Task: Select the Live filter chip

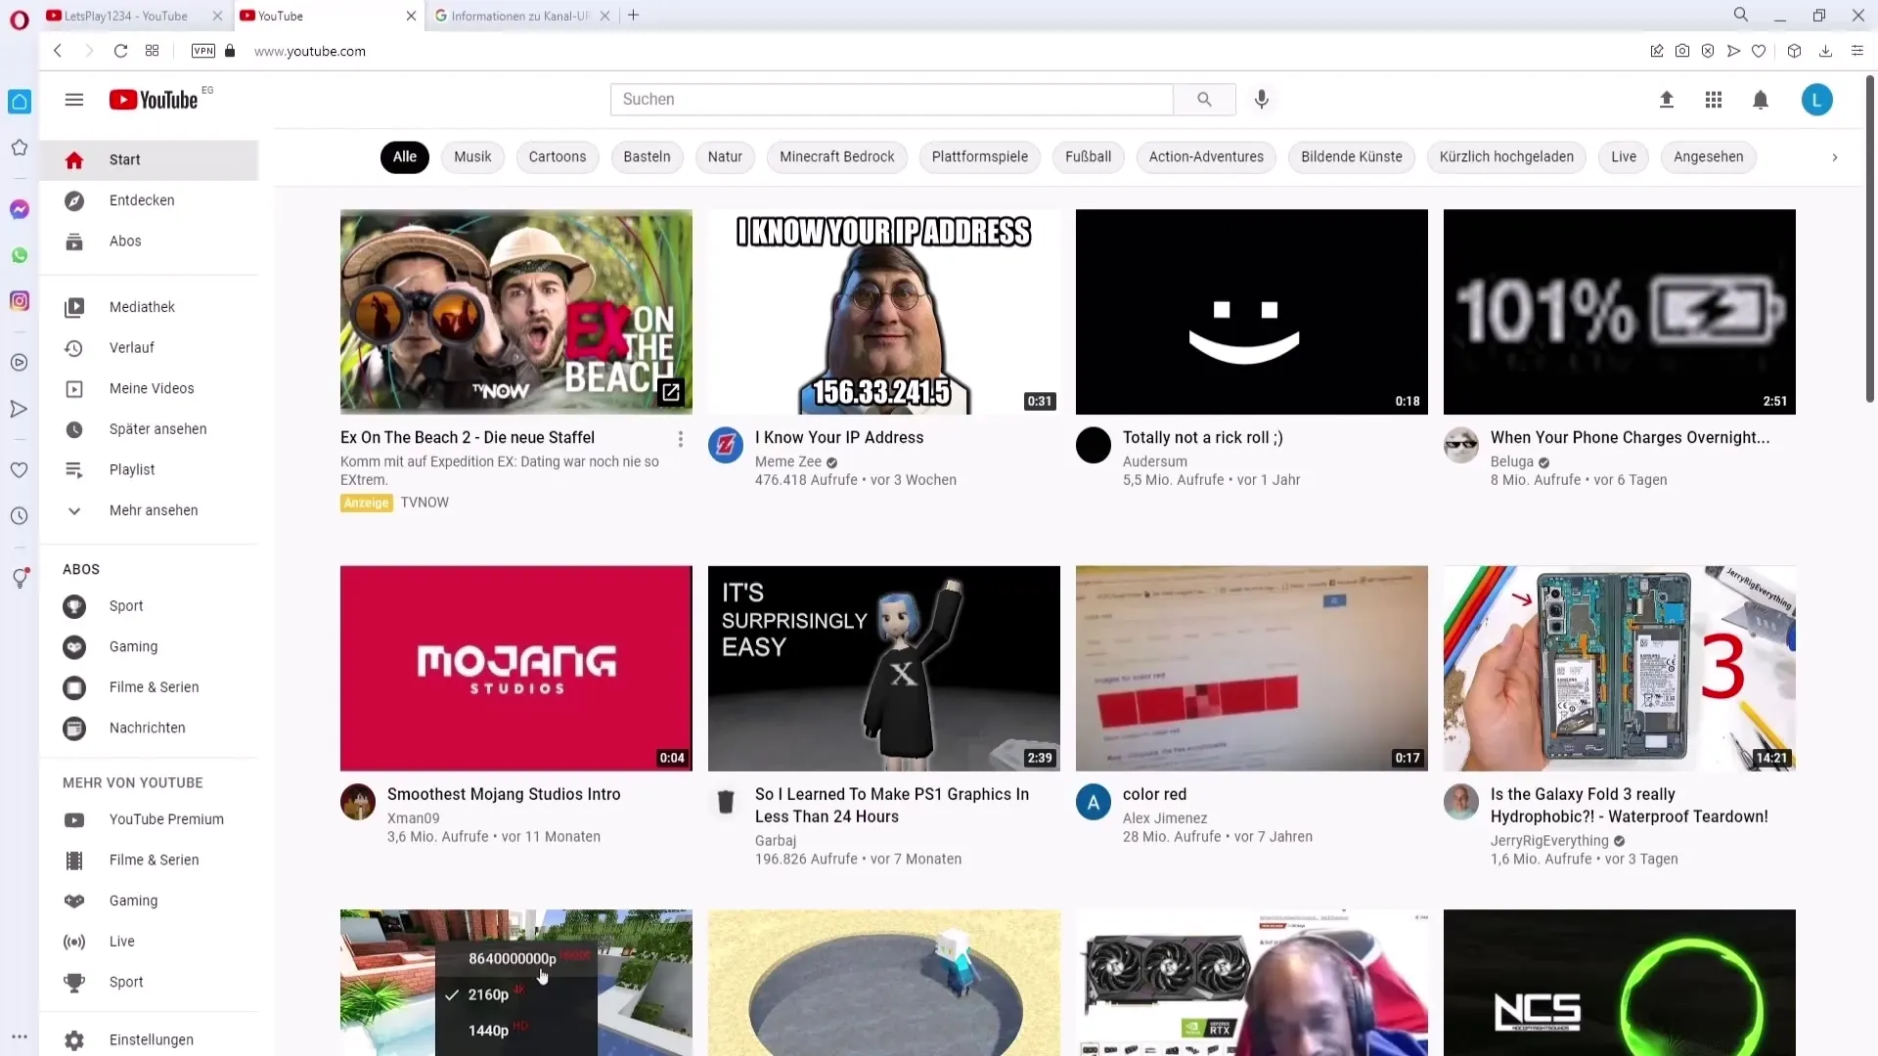Action: (x=1624, y=157)
